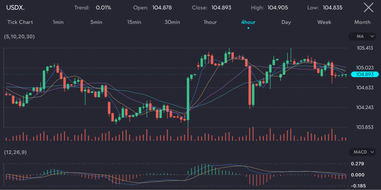Open the Month timeframe chart
The image size is (381, 190).
(x=362, y=22)
